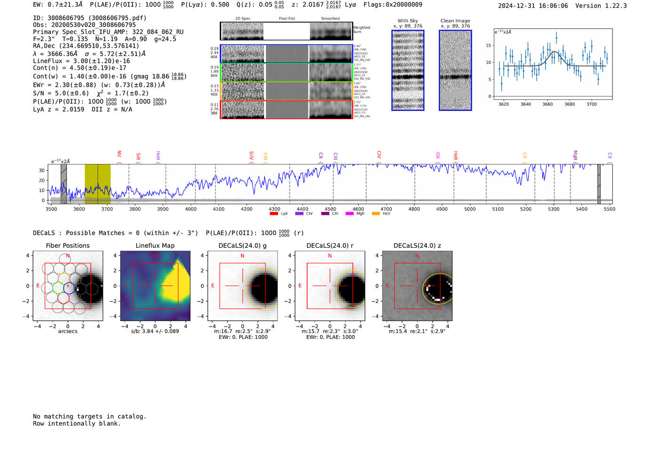The height and width of the screenshot is (449, 660).
Task: Click the Row intentionally blank text
Action: click(77, 424)
